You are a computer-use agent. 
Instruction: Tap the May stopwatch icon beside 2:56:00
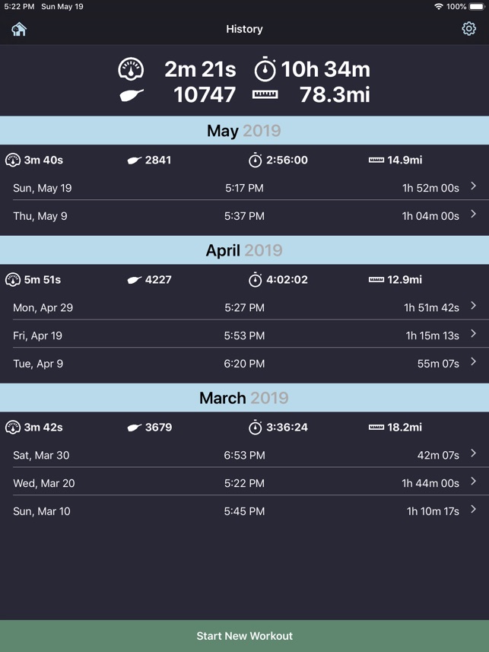click(256, 160)
